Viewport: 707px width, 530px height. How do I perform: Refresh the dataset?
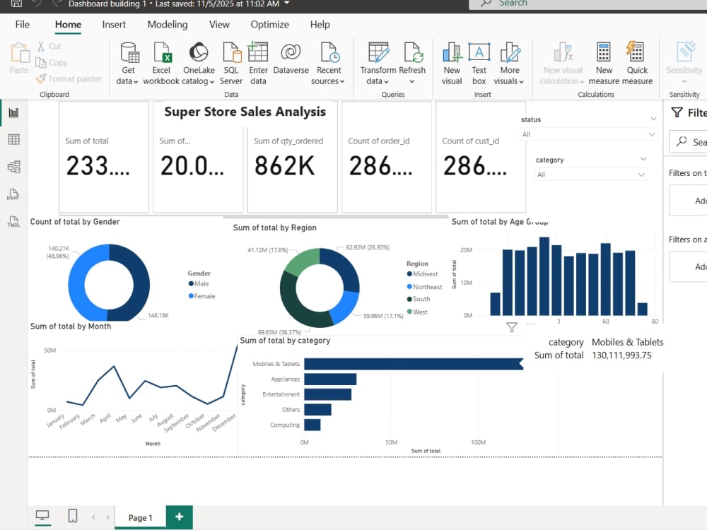coord(412,63)
